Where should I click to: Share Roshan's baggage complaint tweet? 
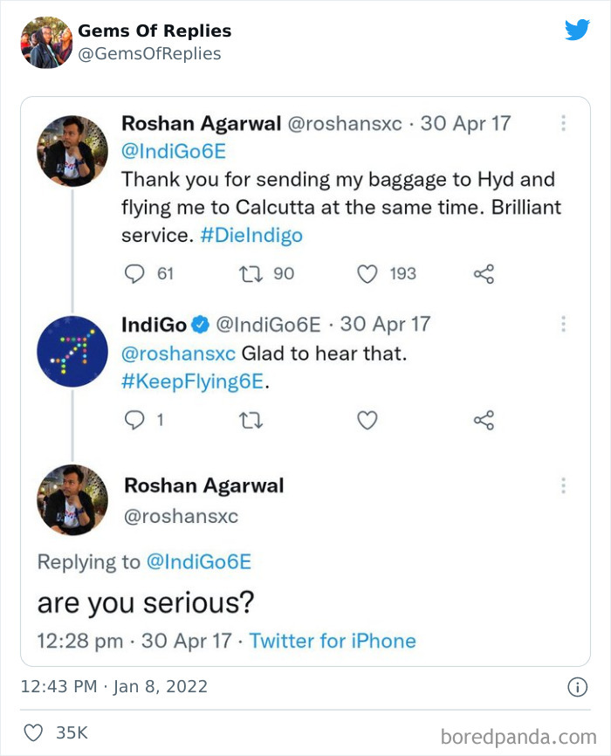(x=484, y=274)
